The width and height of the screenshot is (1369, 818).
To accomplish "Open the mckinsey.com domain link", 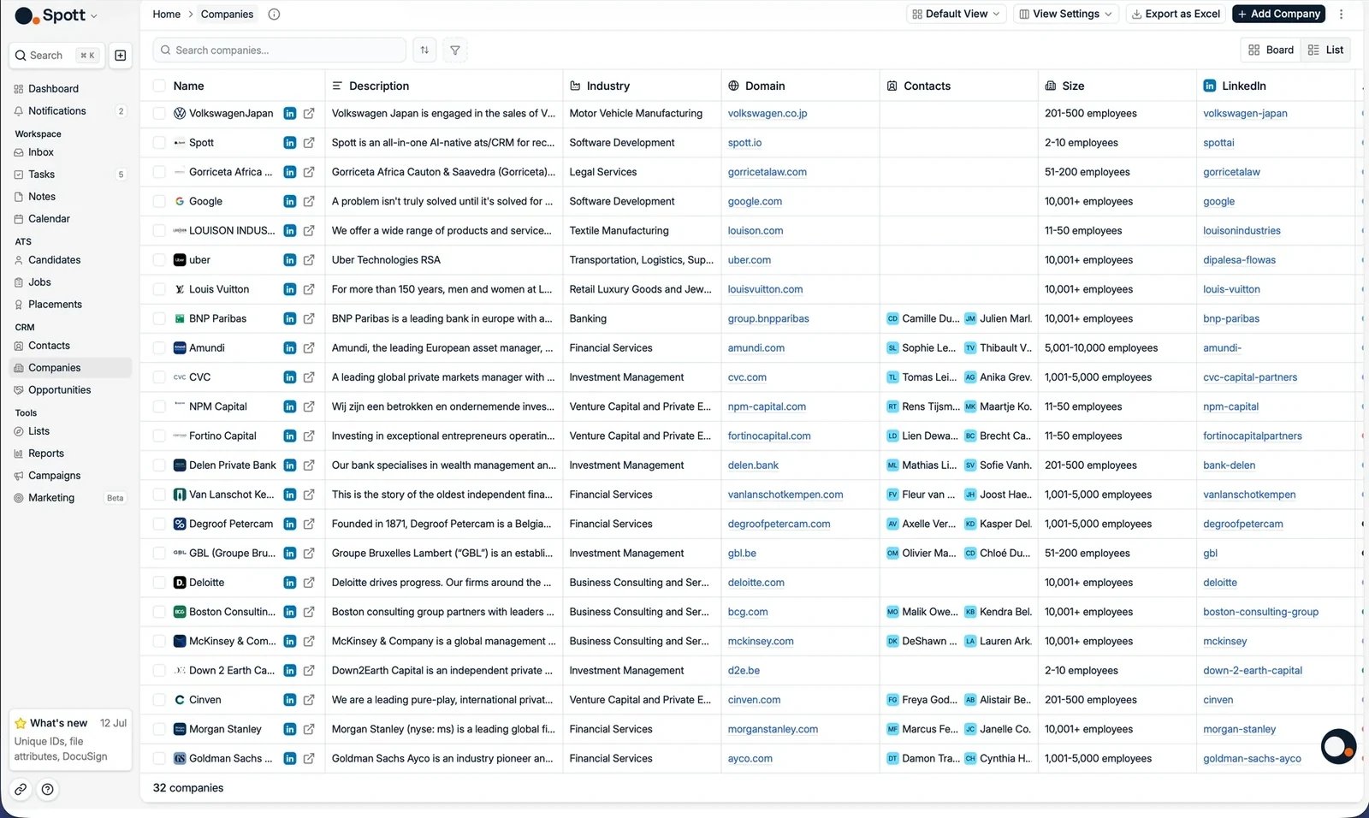I will pyautogui.click(x=761, y=642).
